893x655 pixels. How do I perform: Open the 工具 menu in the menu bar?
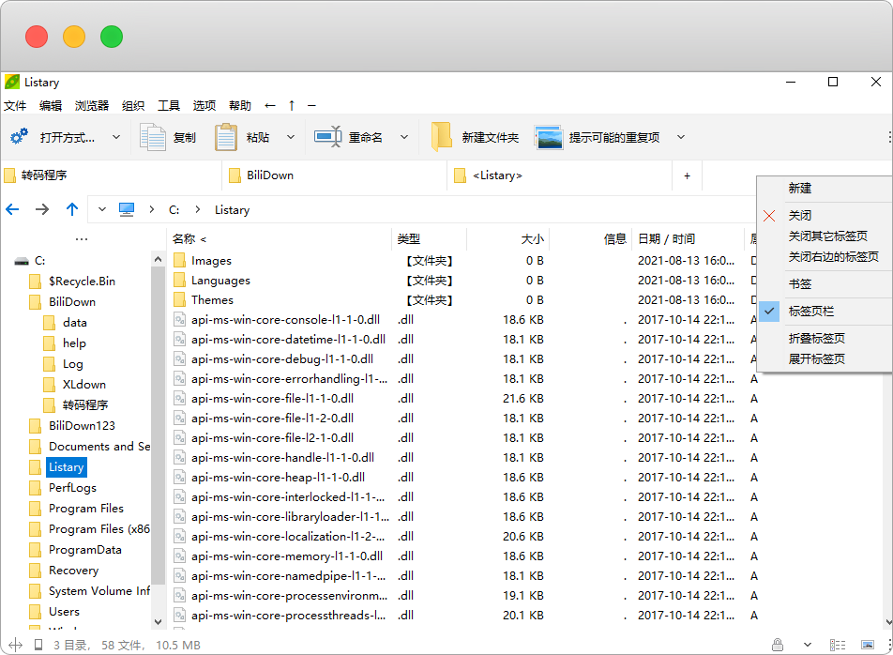tap(169, 105)
